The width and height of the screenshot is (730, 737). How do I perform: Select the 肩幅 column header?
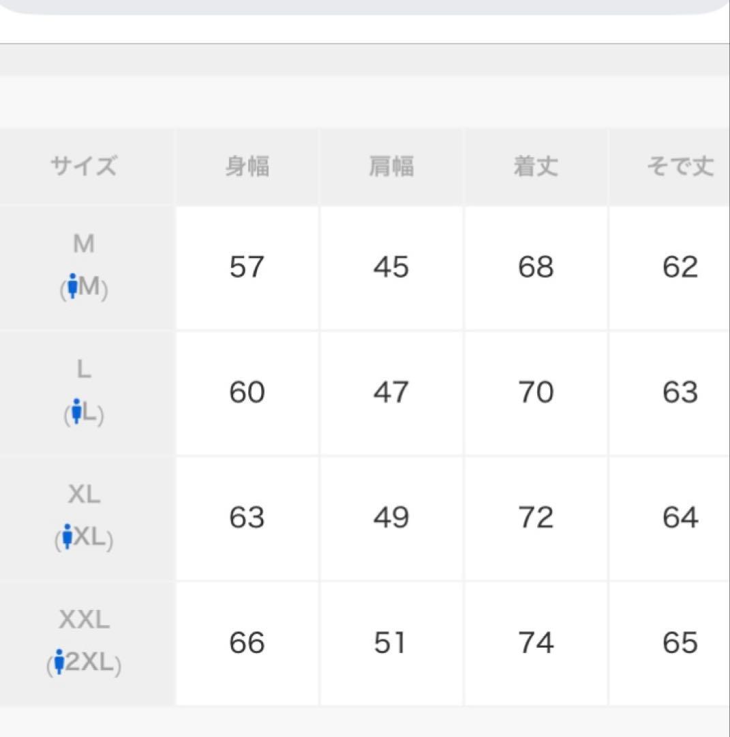point(391,167)
